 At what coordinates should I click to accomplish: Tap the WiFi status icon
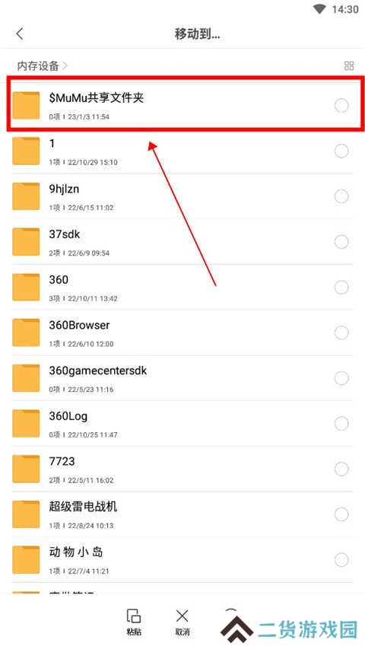[319, 9]
